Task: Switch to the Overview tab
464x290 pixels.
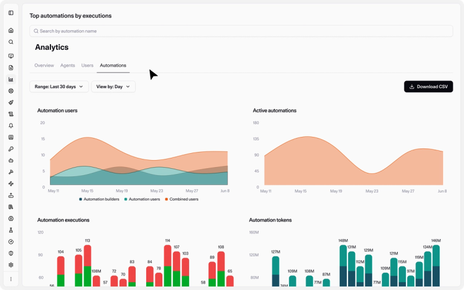Action: [44, 66]
